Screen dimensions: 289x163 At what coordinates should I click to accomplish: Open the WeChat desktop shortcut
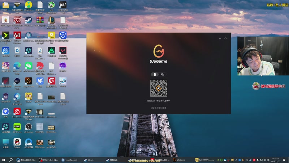pyautogui.click(x=29, y=67)
